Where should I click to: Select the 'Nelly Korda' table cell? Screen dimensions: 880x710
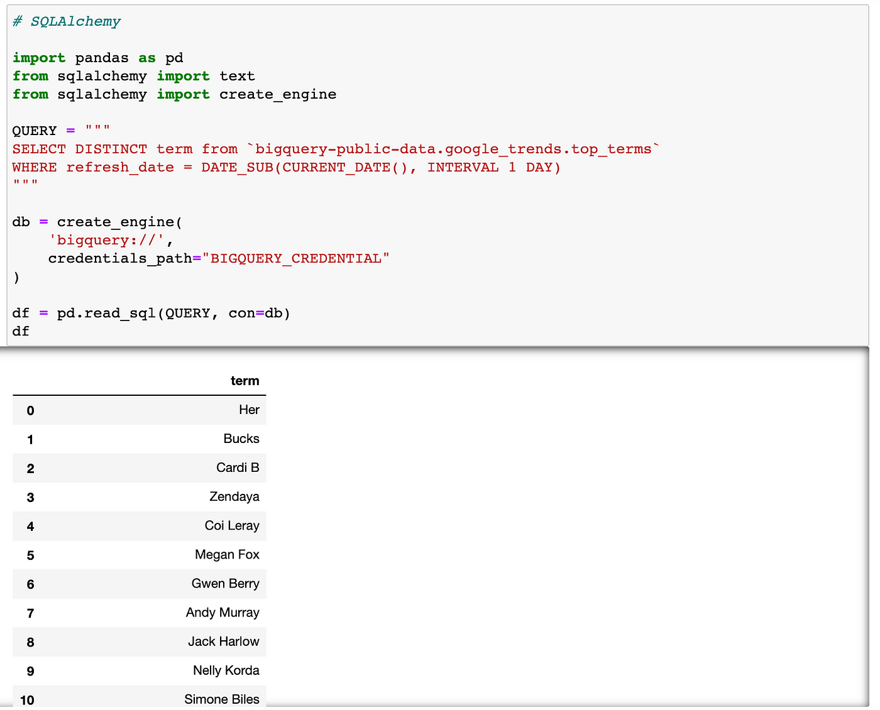226,670
